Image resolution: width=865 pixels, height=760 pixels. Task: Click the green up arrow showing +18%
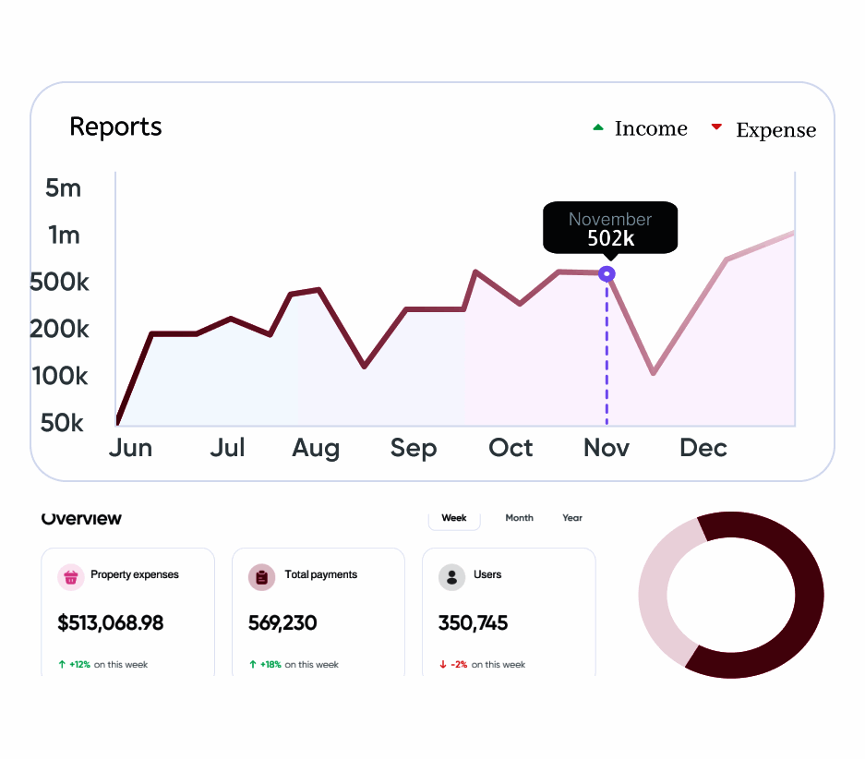pyautogui.click(x=253, y=664)
